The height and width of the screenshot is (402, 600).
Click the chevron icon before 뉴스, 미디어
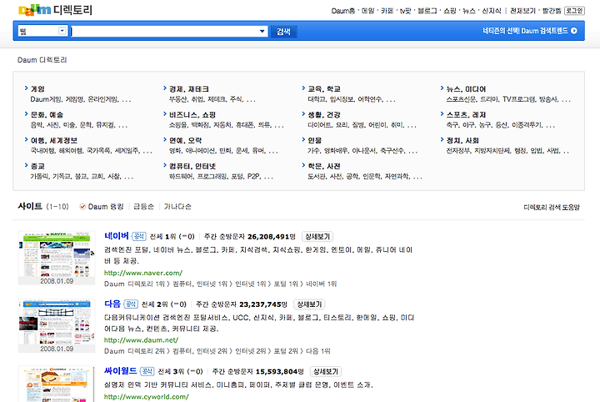(442, 88)
